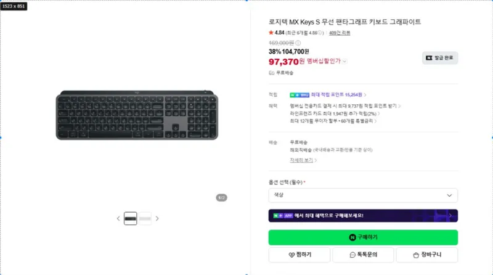Click the info icon next to recent 6-month rating
The image size is (493, 275).
click(320, 33)
